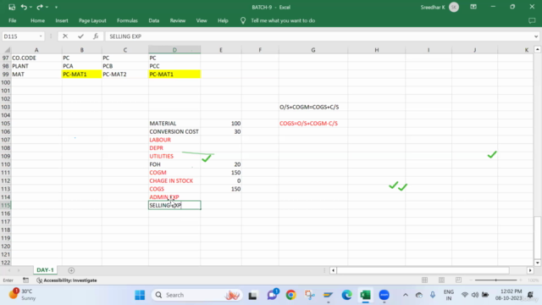Click the Redo arrow icon
Image resolution: width=542 pixels, height=305 pixels.
[x=40, y=7]
